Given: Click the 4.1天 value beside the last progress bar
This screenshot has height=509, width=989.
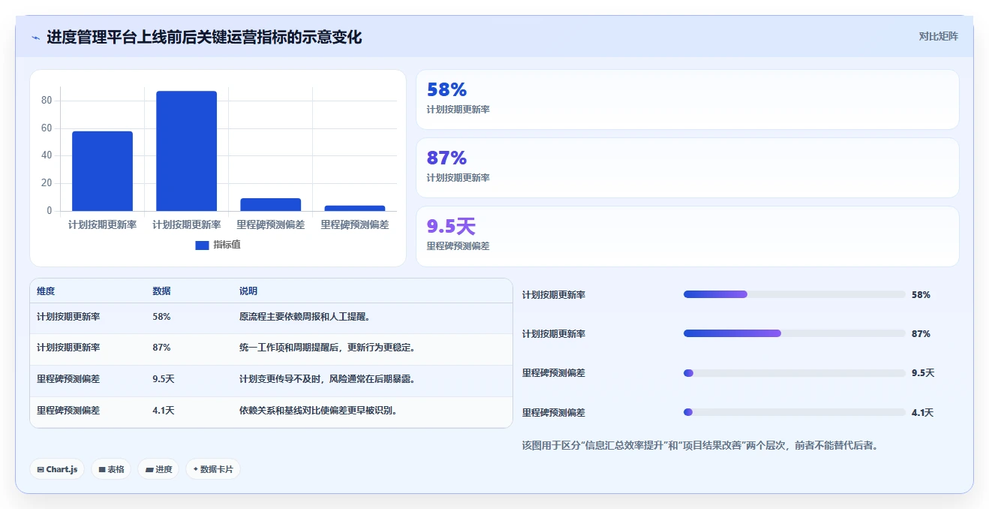Looking at the screenshot, I should click(922, 413).
